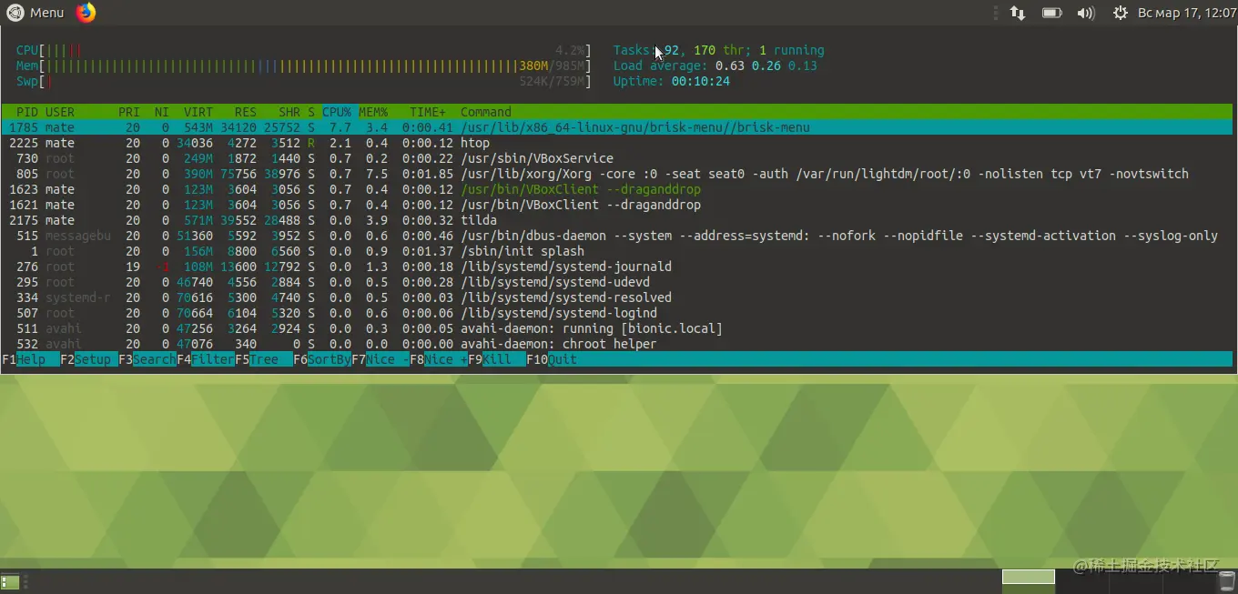The image size is (1238, 594).
Task: Select the systemd-journald process row
Action: [617, 267]
